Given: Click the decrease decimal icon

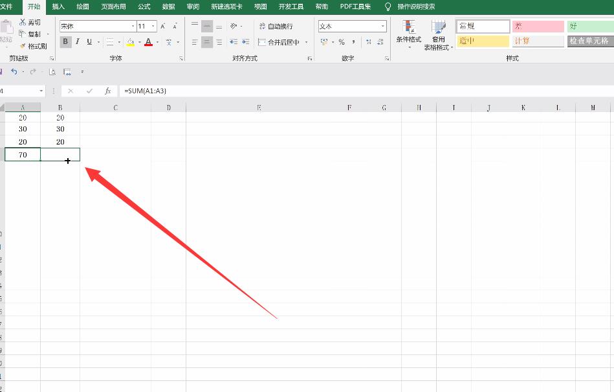Looking at the screenshot, I should pos(380,42).
